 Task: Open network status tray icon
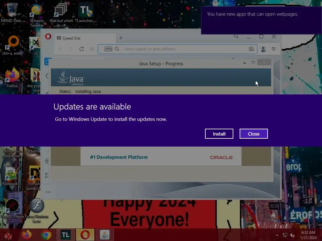[x=285, y=235]
